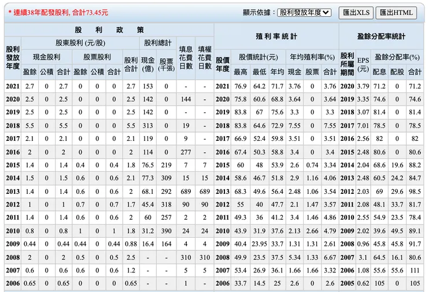This screenshot has width=428, height=292.
Task: Click the 股利發放年度 column header
Action: click(x=13, y=58)
